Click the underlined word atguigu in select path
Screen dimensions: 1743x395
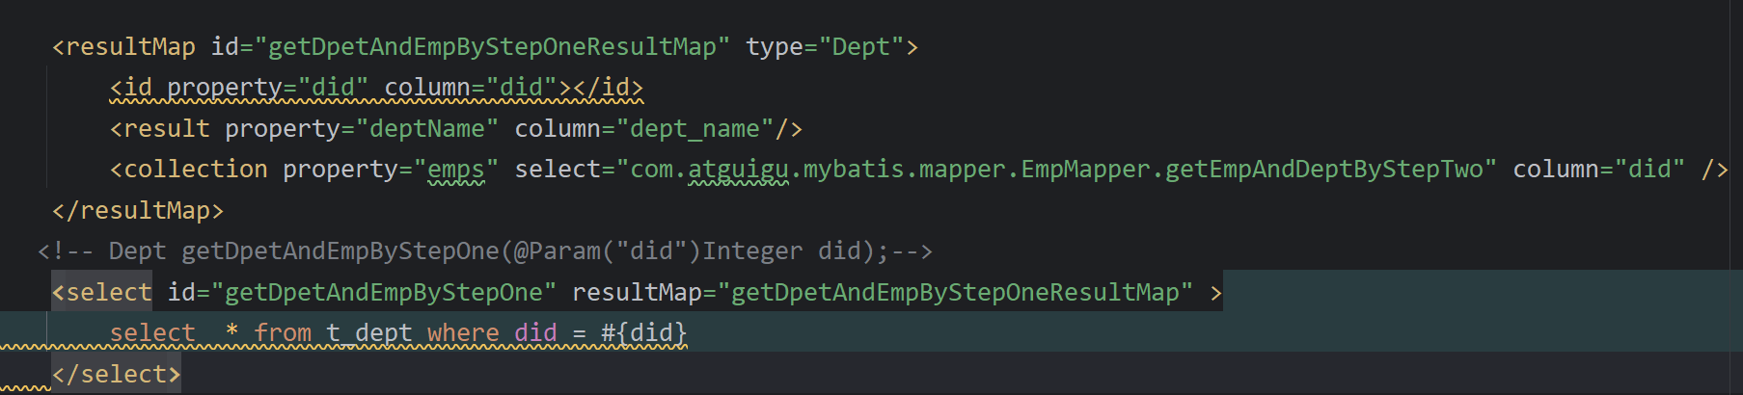(738, 170)
